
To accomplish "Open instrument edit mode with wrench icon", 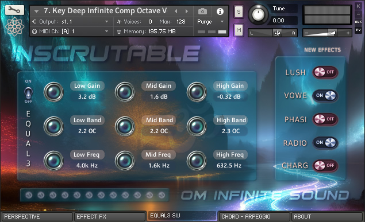I will point(14,10).
